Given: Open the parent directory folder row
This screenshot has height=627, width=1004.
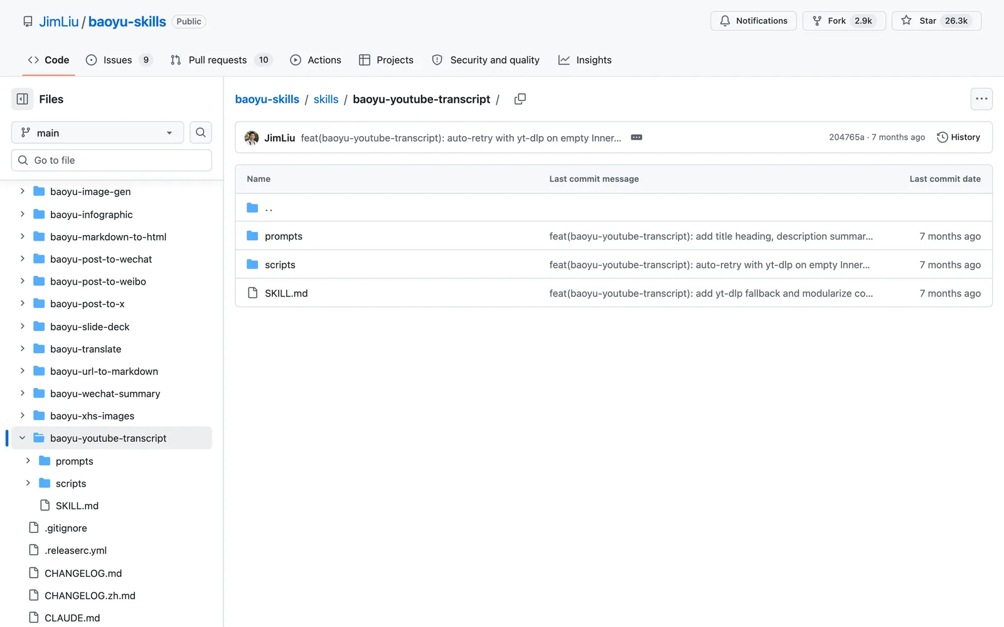Looking at the screenshot, I should tap(614, 208).
